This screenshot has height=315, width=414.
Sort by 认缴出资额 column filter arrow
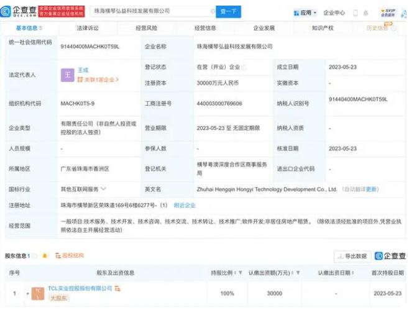click(x=298, y=273)
